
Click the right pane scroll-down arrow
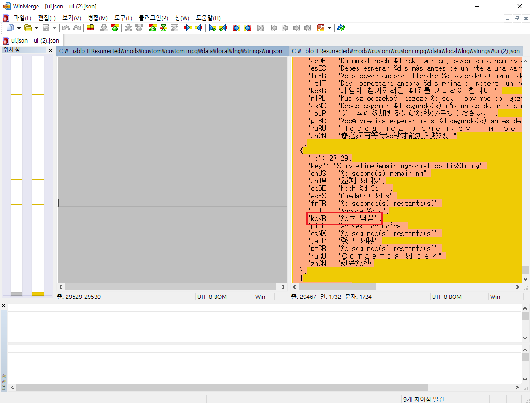point(525,279)
